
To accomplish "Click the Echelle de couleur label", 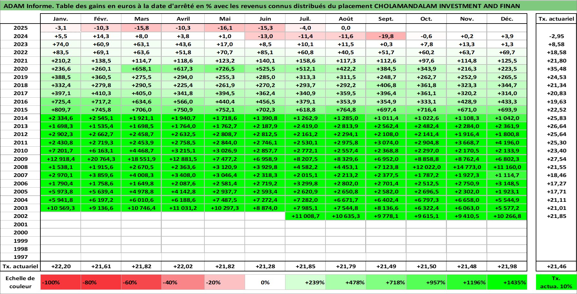I will (x=20, y=282).
